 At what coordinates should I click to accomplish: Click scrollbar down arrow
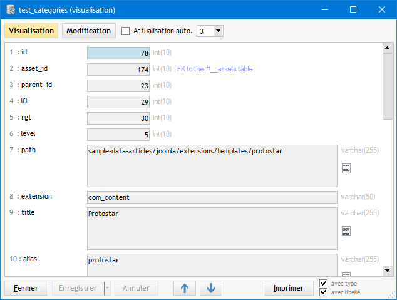tap(388, 271)
